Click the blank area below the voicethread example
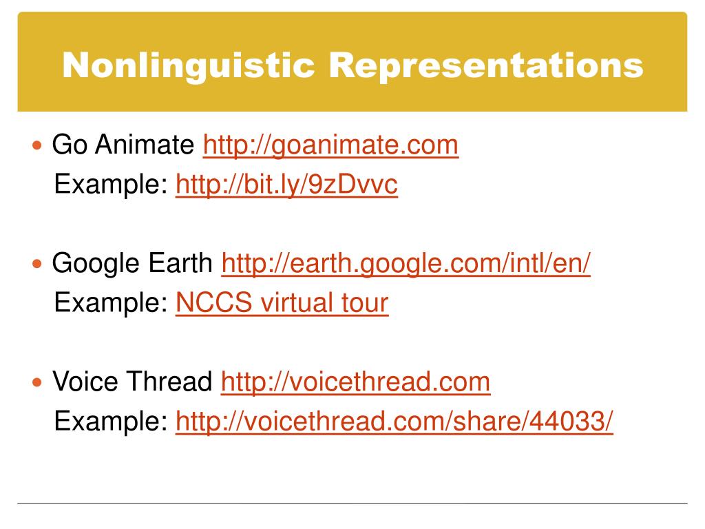The image size is (705, 529). click(352, 470)
